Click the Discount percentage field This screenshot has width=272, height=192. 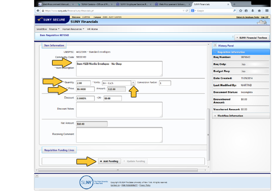point(85,98)
